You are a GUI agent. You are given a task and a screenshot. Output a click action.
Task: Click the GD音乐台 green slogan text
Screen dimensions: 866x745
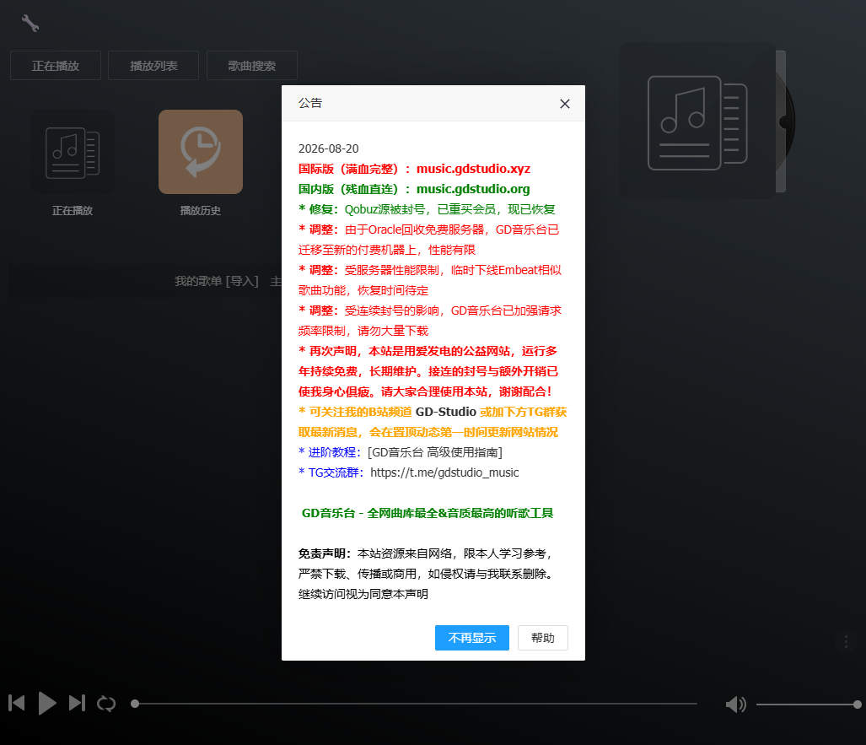[428, 514]
